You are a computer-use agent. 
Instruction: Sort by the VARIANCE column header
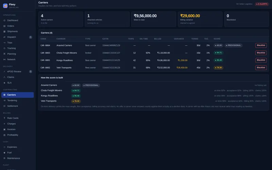[179, 39]
